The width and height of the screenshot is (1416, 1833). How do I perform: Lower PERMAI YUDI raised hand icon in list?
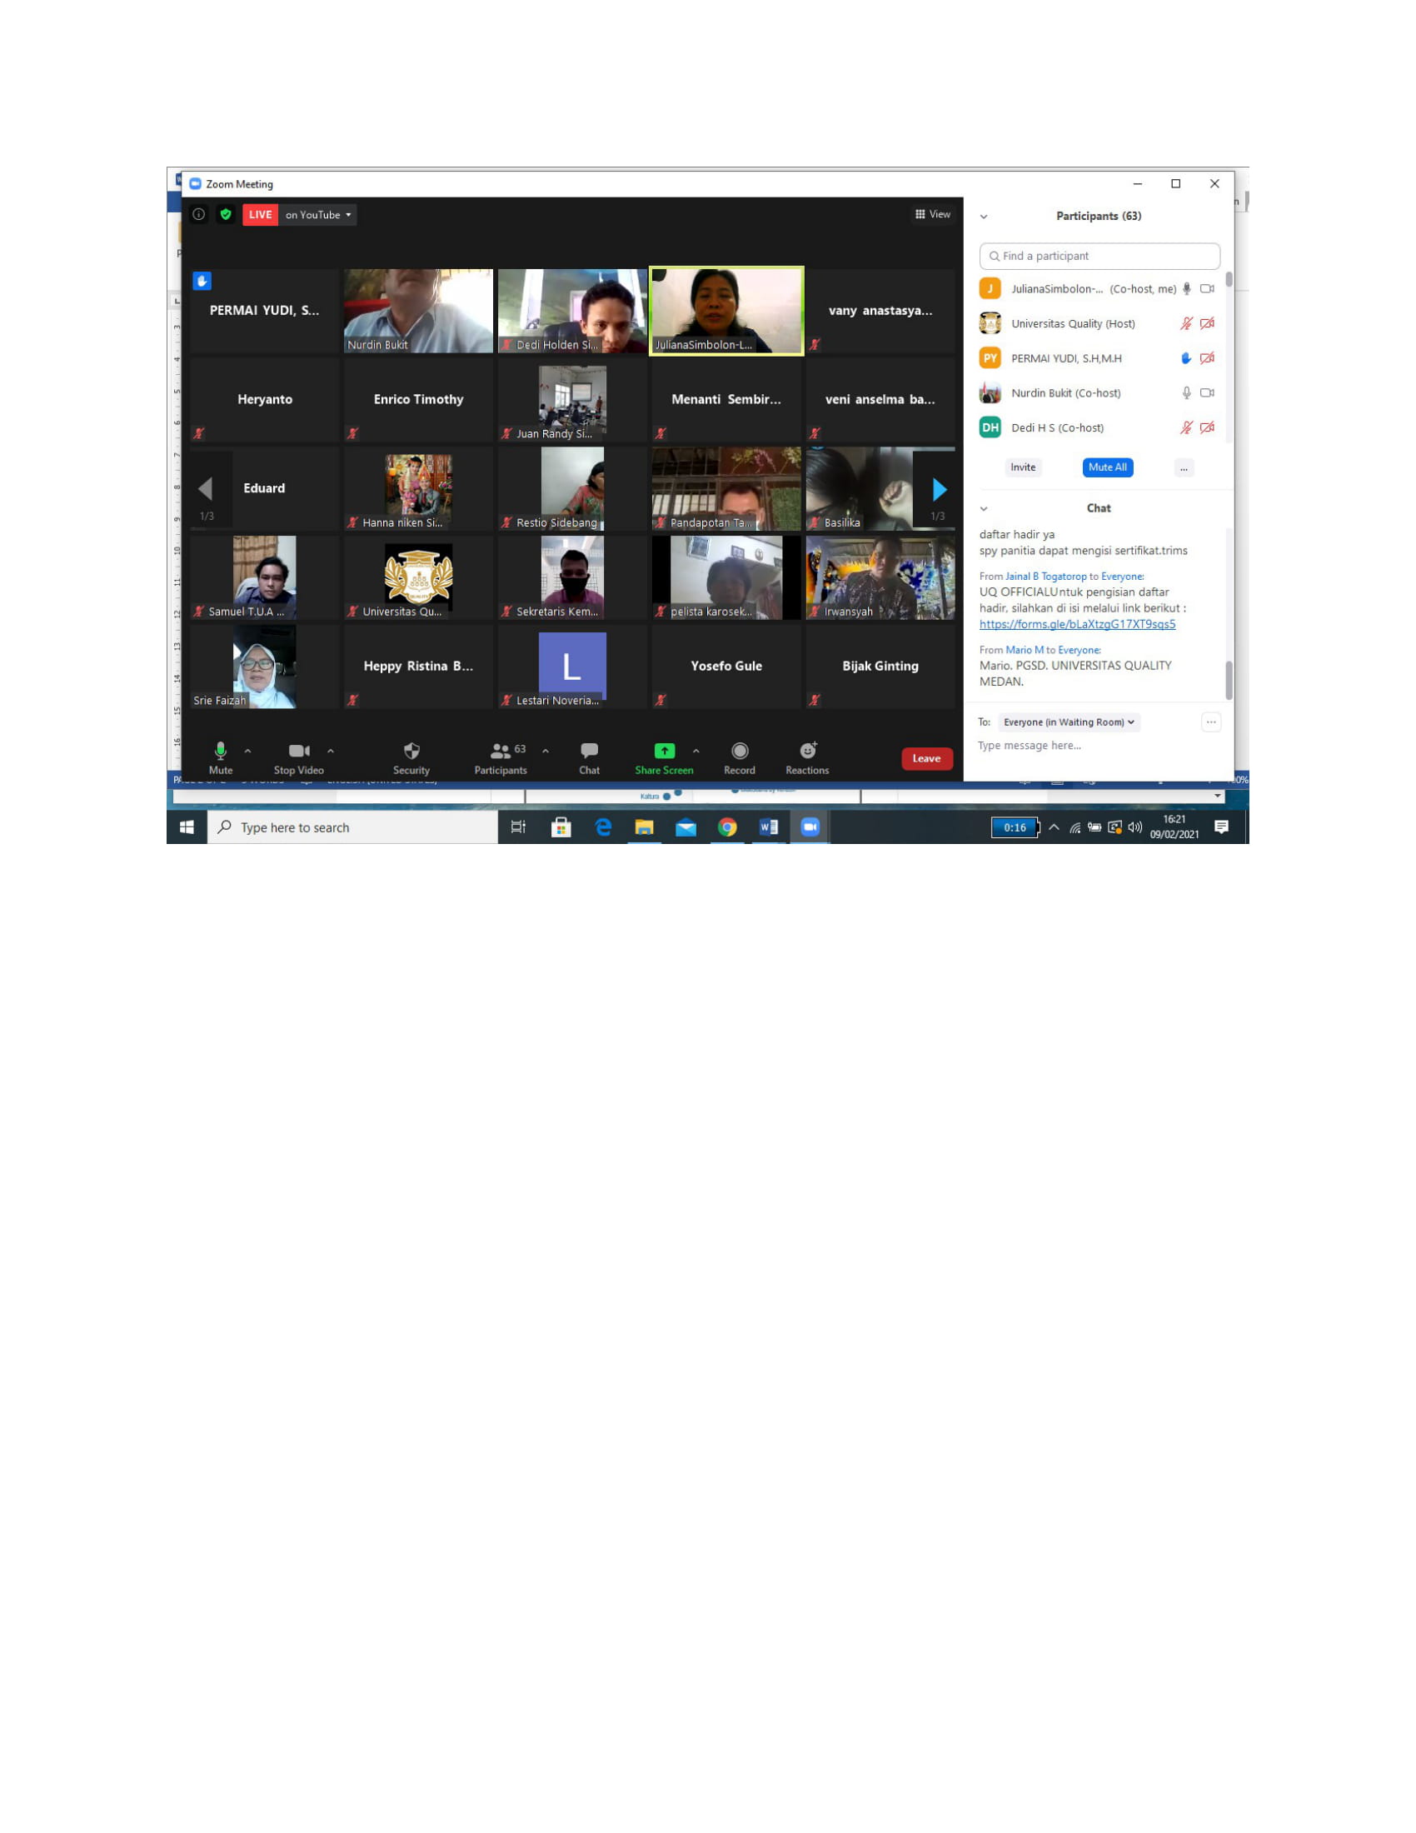click(1186, 358)
